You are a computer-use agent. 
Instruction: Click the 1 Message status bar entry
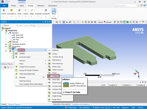pos(71,107)
